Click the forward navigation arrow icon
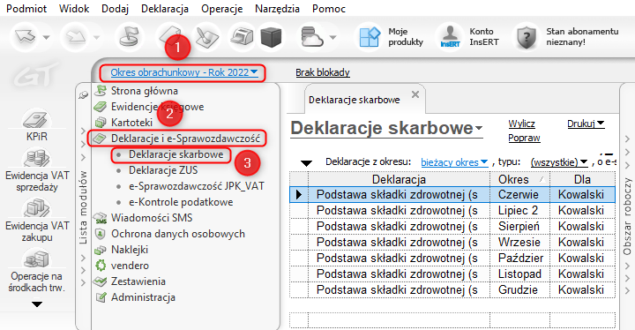This screenshot has height=330, width=635. pyautogui.click(x=76, y=37)
